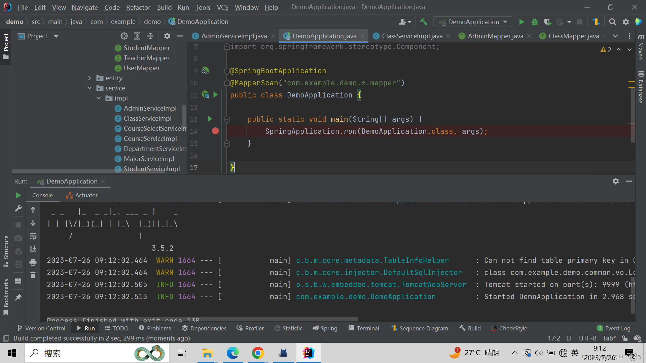
Task: Switch to the ClassServiceImpl.java editor tab
Action: pos(410,36)
